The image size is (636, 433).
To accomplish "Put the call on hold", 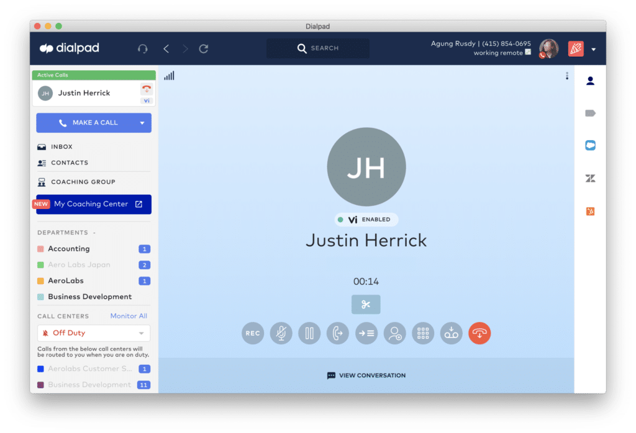I will 309,333.
